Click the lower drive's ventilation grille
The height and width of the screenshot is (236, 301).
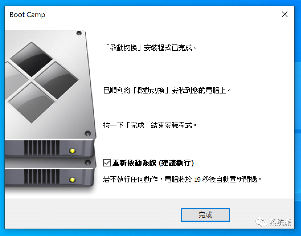click(42, 177)
